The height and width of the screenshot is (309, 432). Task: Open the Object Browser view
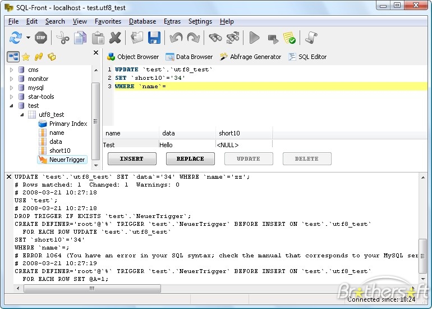click(133, 57)
